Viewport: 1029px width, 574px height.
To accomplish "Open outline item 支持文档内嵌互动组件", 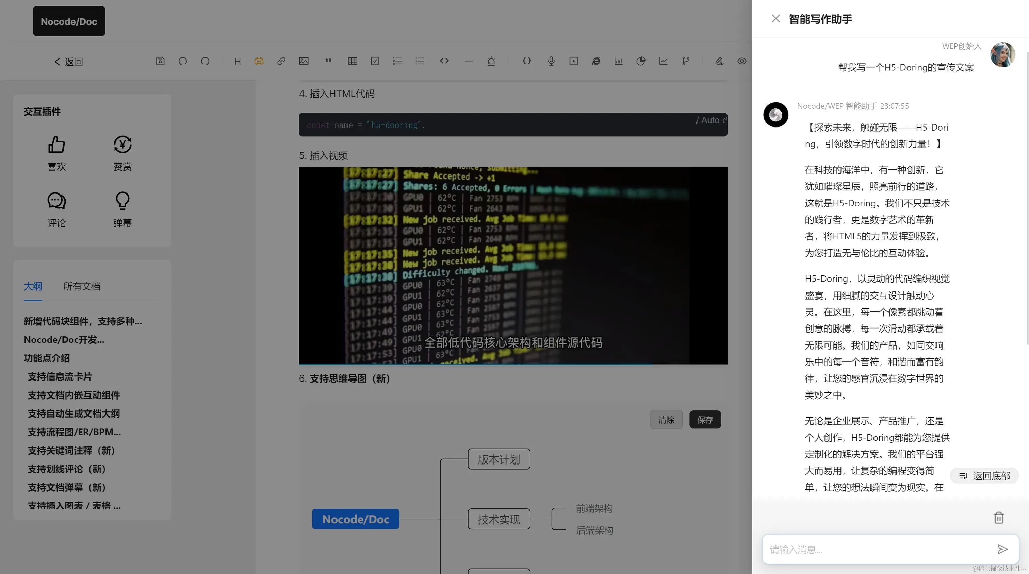I will [73, 395].
